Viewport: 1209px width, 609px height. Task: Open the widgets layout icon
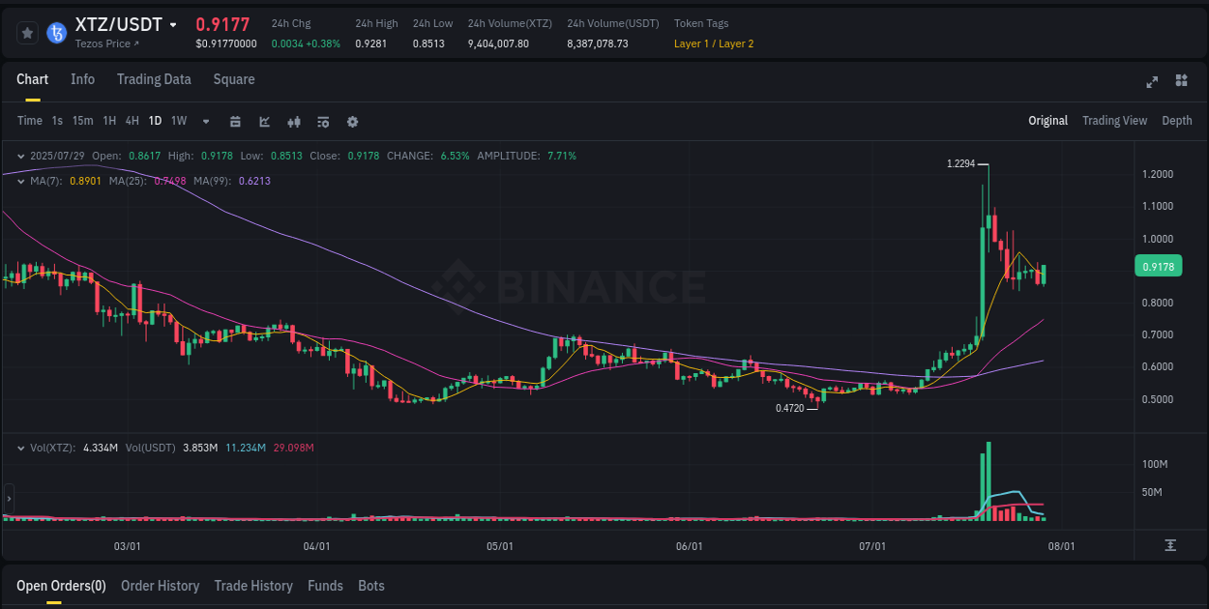[x=1180, y=82]
